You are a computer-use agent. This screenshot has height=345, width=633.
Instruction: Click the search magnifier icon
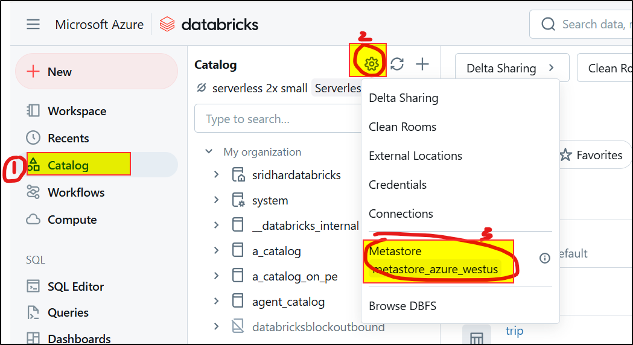click(x=549, y=24)
